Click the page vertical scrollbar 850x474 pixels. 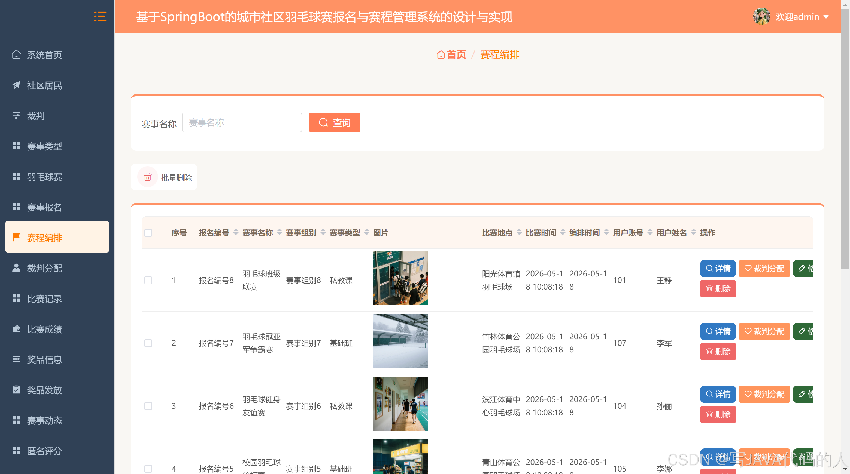(x=845, y=138)
